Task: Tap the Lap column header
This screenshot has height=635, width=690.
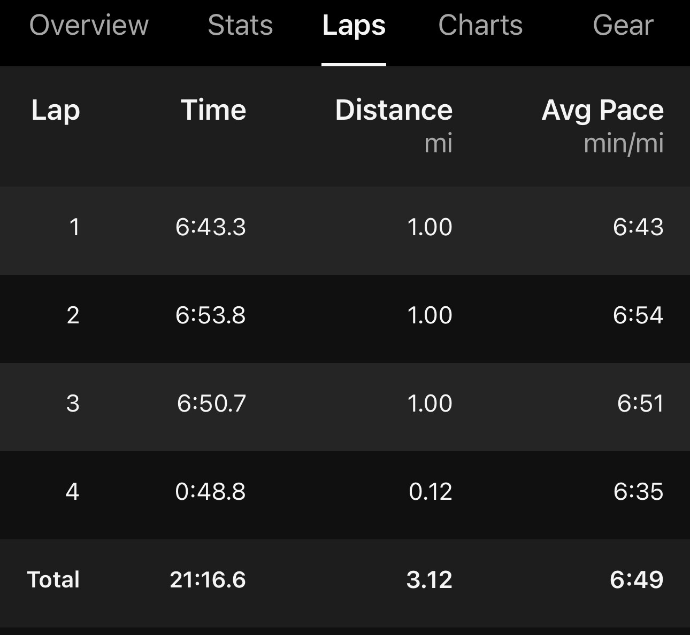Action: (x=56, y=110)
